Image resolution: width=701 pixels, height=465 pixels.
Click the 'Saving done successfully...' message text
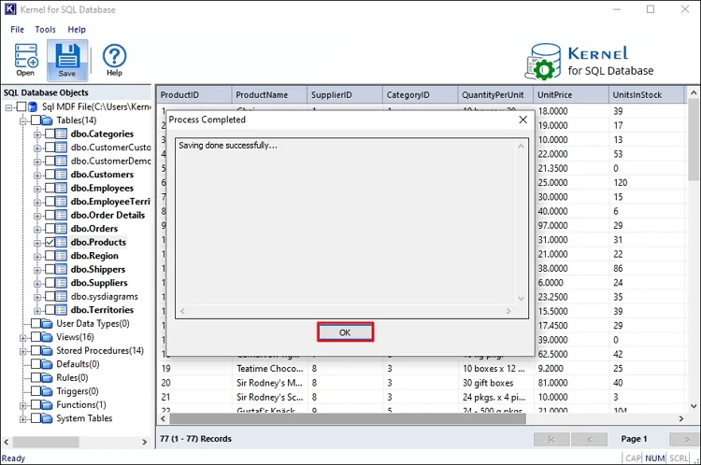coord(228,145)
